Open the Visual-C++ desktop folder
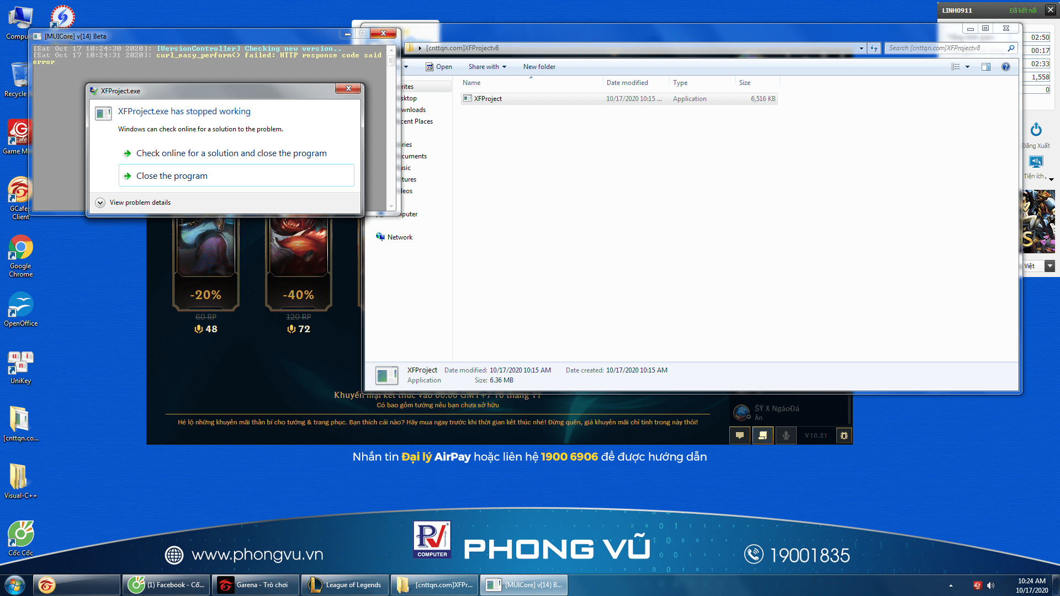The height and width of the screenshot is (596, 1060). (x=21, y=481)
